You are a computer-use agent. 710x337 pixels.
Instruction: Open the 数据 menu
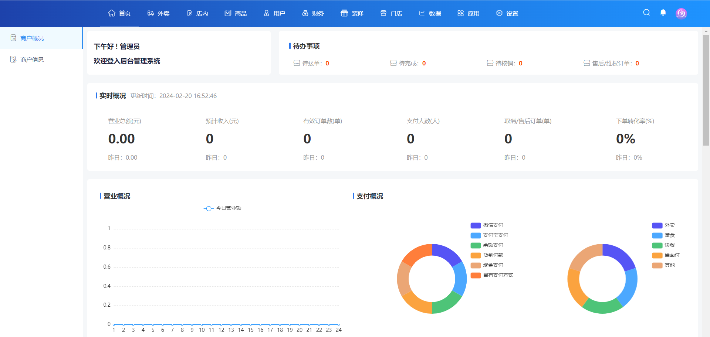(430, 13)
